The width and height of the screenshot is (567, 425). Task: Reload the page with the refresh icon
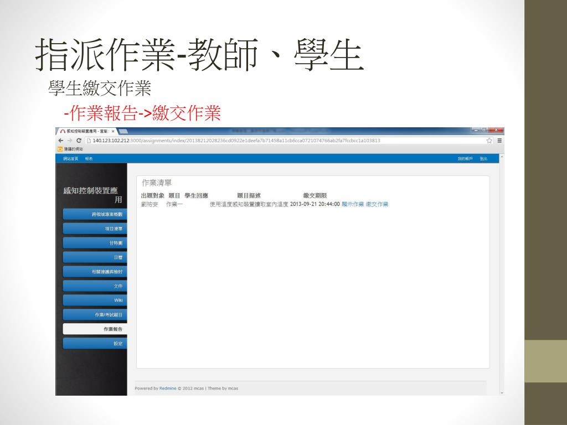(79, 141)
